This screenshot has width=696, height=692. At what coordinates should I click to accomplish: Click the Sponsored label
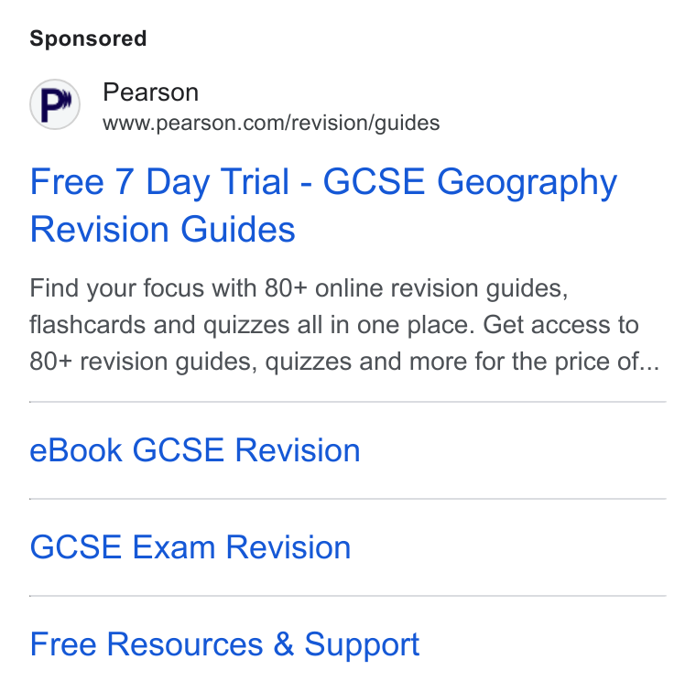pos(88,38)
